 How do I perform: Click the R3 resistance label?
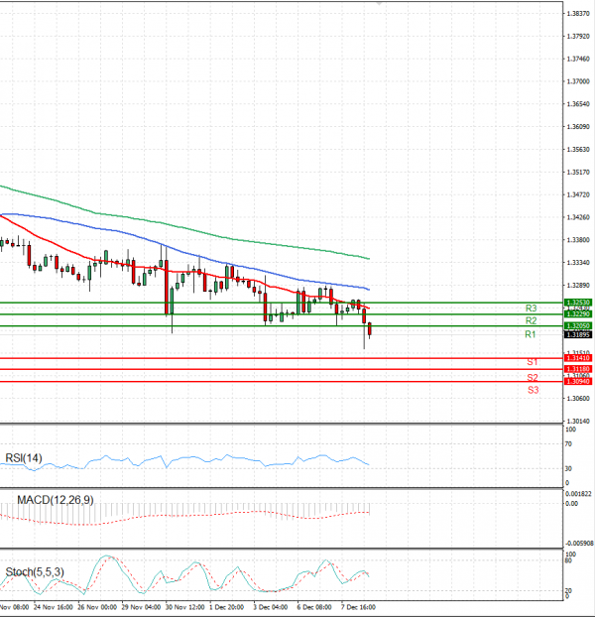[x=531, y=308]
